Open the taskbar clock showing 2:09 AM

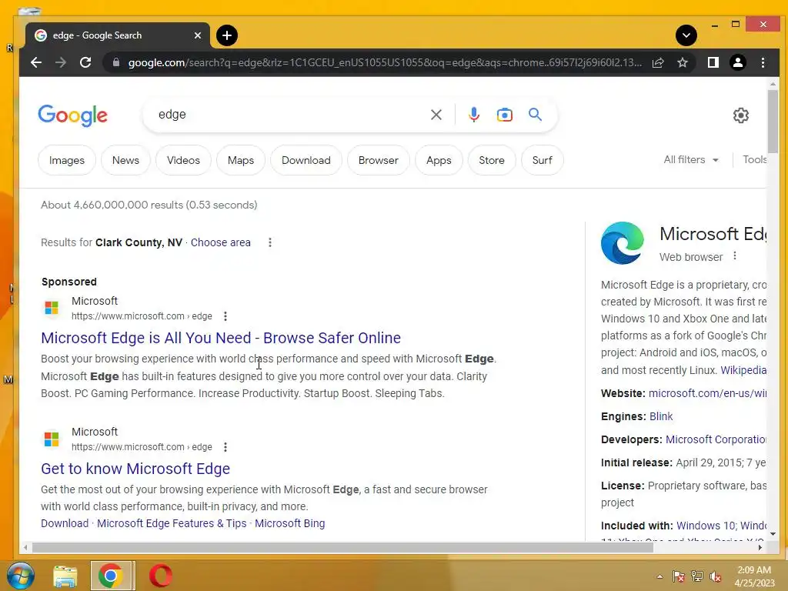coord(754,576)
